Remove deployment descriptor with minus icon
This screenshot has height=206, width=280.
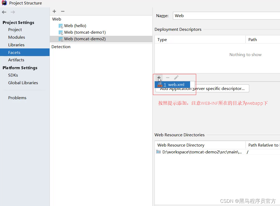click(x=167, y=78)
